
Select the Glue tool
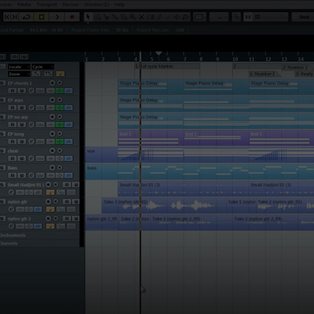115,17
